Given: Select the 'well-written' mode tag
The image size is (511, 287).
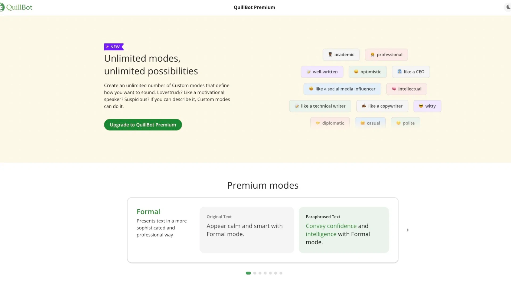Looking at the screenshot, I should pos(322,71).
